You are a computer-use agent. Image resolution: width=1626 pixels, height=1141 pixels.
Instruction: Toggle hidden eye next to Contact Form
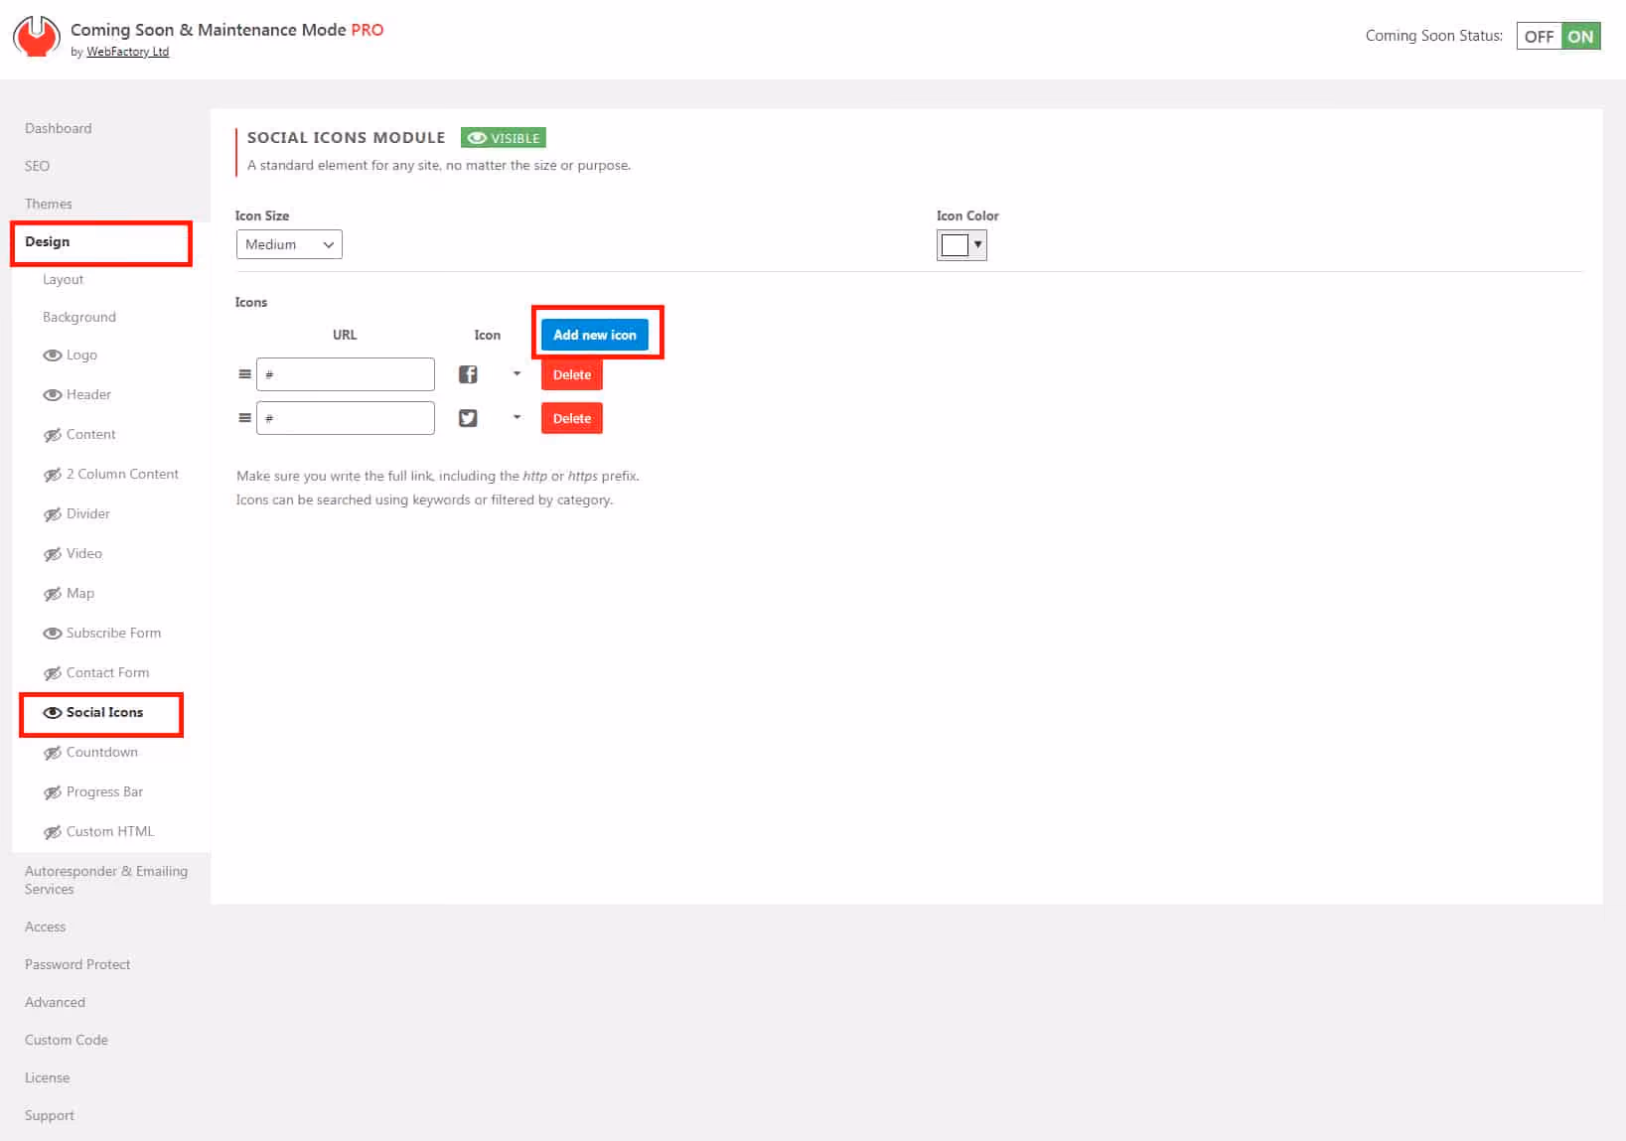click(x=53, y=673)
